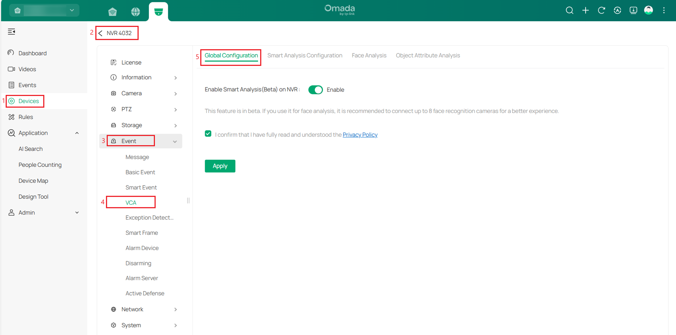Open the auto-update icon with letter A
The image size is (676, 335).
(617, 10)
